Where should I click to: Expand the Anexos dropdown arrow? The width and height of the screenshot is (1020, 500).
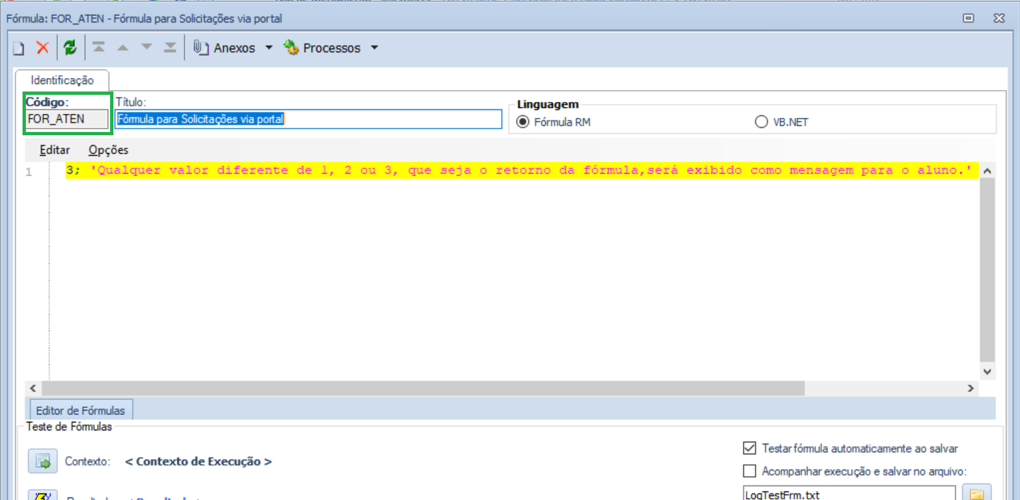(x=269, y=48)
